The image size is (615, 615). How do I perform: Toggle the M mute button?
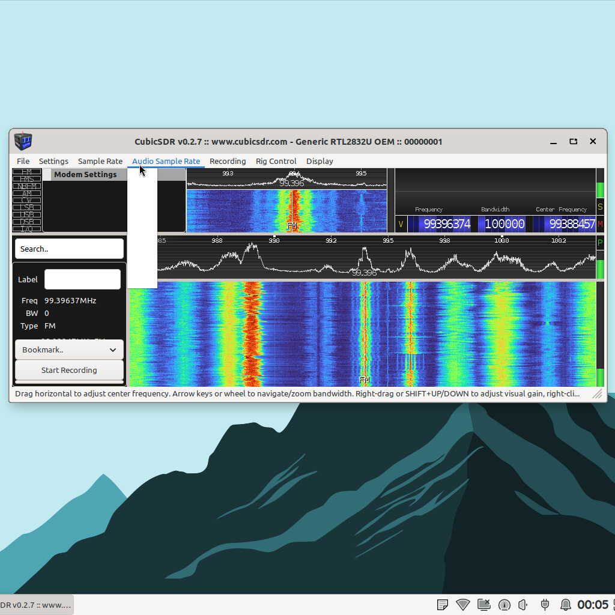click(599, 224)
